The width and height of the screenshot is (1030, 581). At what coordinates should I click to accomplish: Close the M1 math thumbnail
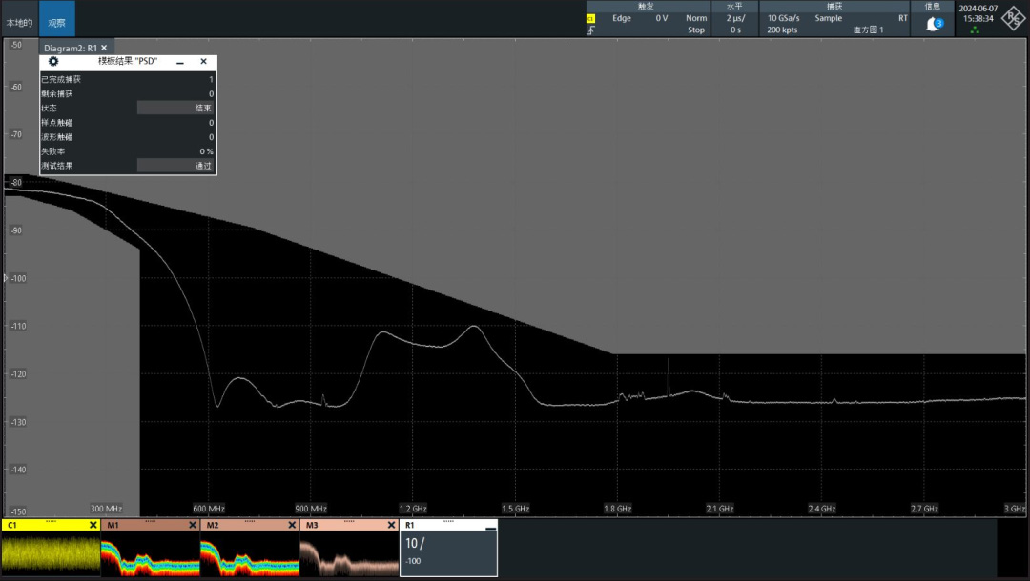click(x=193, y=525)
